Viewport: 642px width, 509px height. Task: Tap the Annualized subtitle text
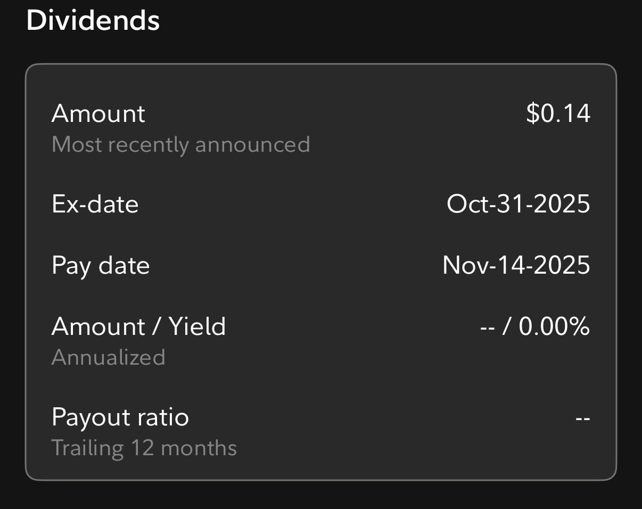[108, 357]
